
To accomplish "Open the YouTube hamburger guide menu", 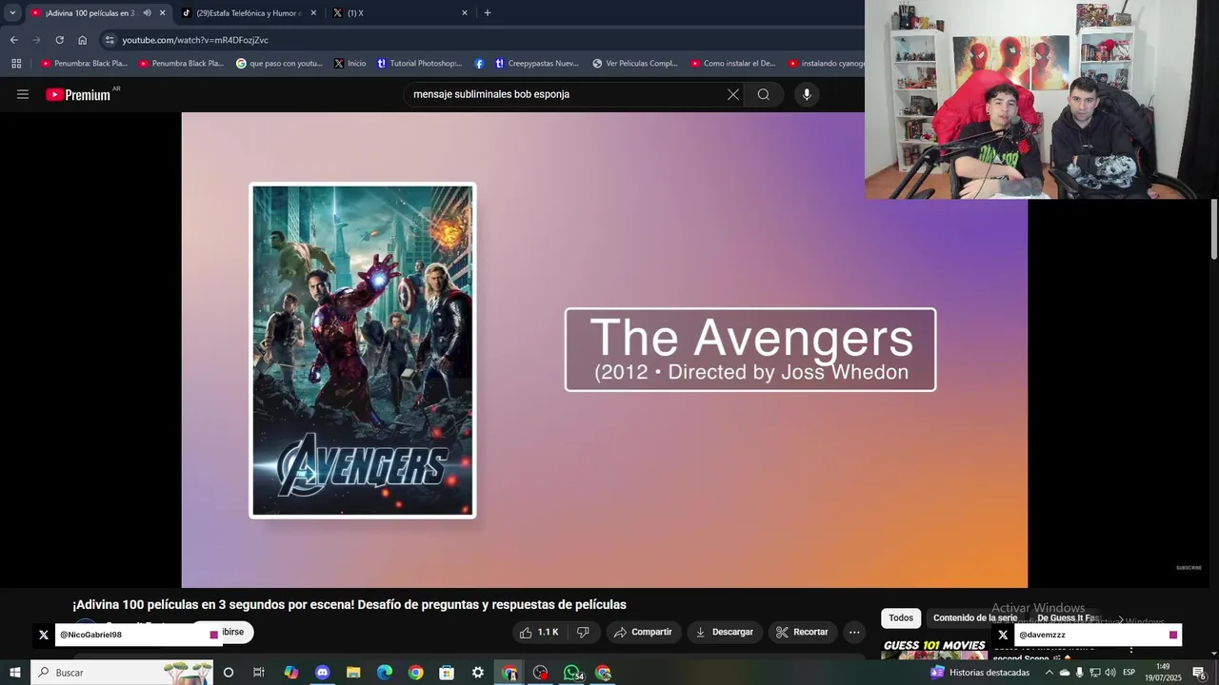I will 23,94.
